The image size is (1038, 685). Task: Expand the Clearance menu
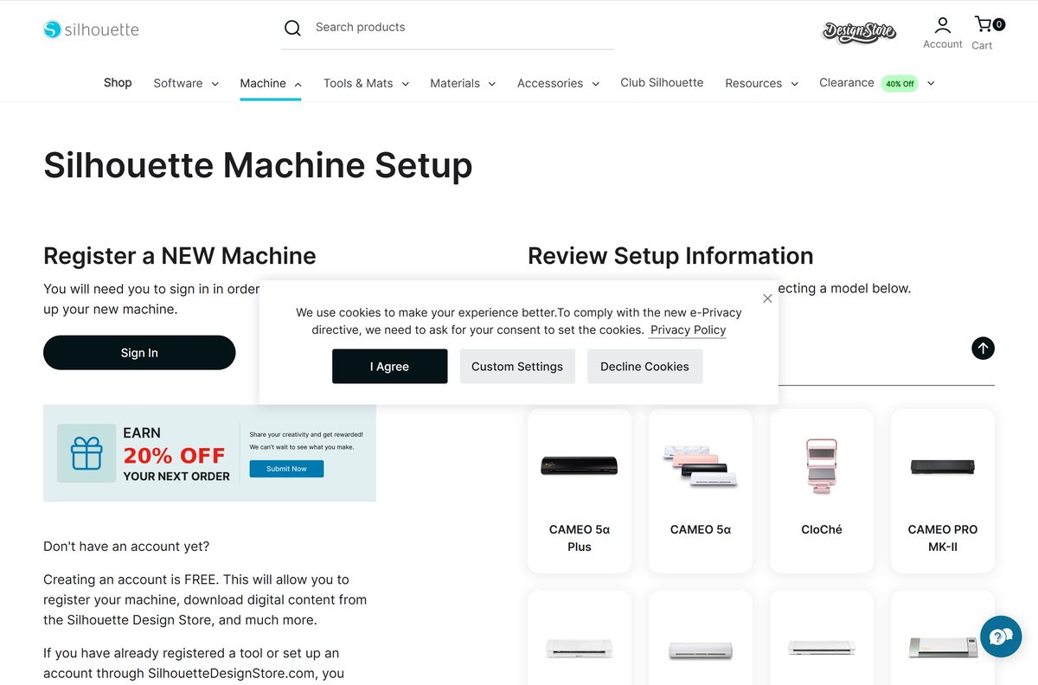click(x=877, y=83)
